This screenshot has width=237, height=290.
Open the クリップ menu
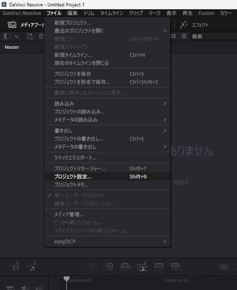(136, 13)
